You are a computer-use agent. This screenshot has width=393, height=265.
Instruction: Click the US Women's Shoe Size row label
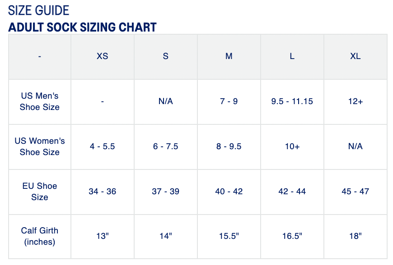(40, 146)
